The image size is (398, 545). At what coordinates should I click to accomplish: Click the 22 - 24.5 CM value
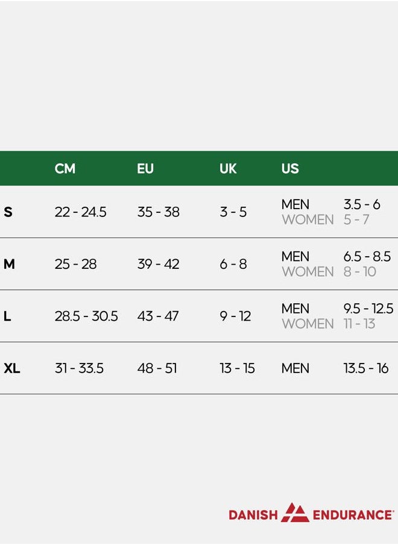(x=80, y=212)
